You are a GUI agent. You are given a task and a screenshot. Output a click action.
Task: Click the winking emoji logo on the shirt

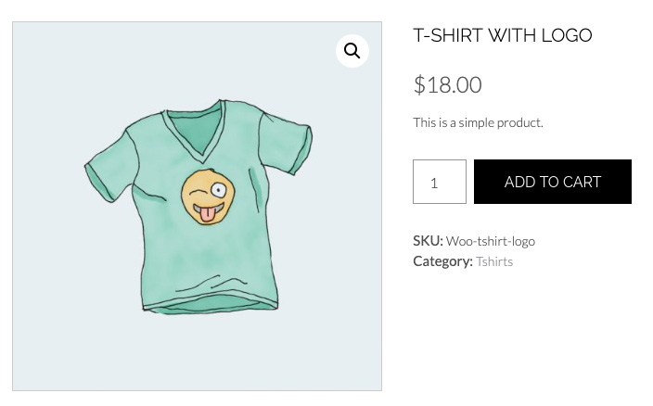click(x=208, y=197)
